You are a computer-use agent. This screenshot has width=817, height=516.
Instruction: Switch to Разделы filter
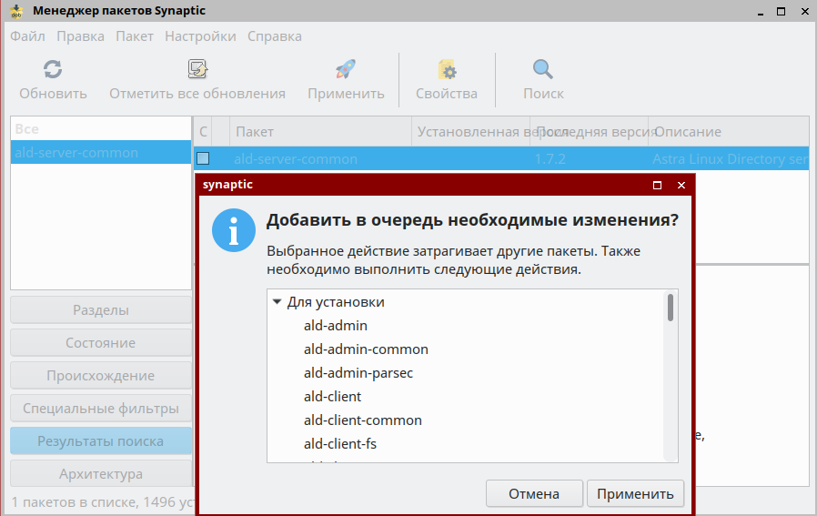[101, 310]
